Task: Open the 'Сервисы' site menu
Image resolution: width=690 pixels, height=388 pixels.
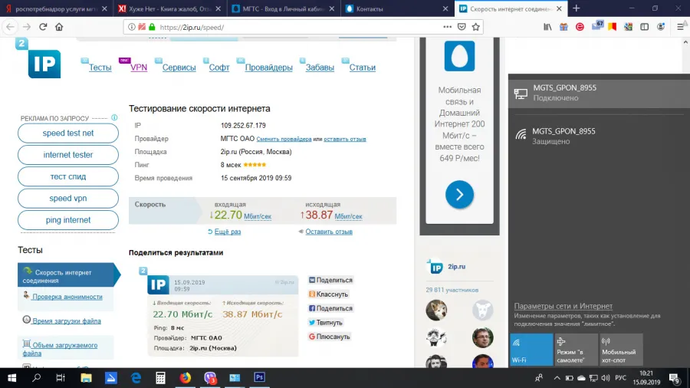Action: [179, 67]
